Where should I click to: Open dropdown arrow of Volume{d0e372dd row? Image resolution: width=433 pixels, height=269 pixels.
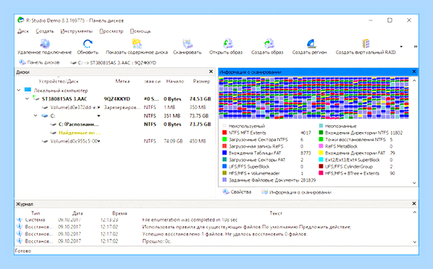(x=98, y=108)
